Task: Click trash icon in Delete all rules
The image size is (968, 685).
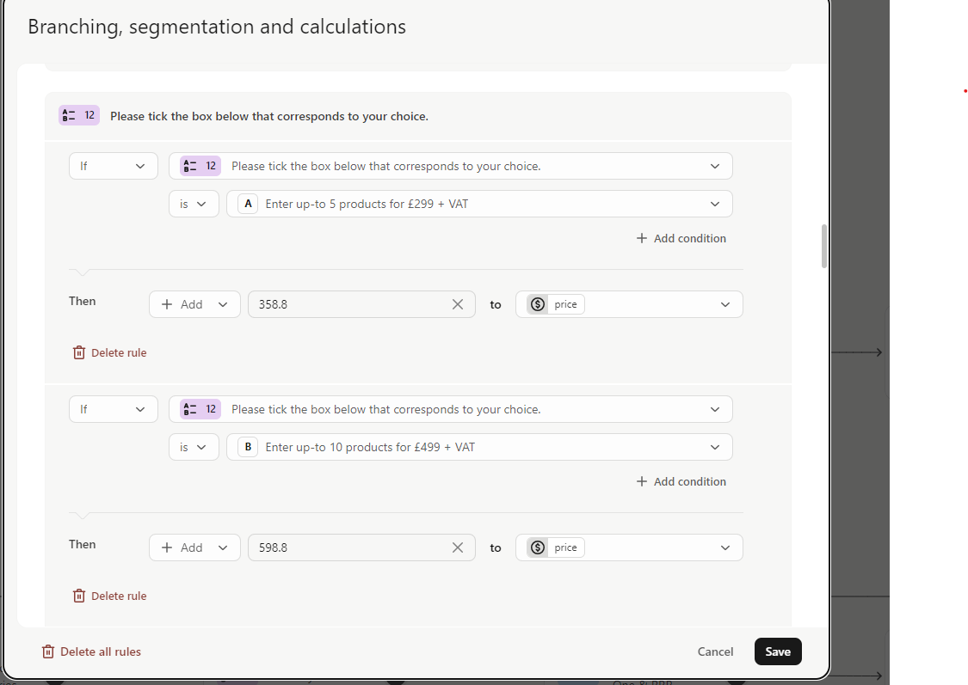Action: pos(47,651)
